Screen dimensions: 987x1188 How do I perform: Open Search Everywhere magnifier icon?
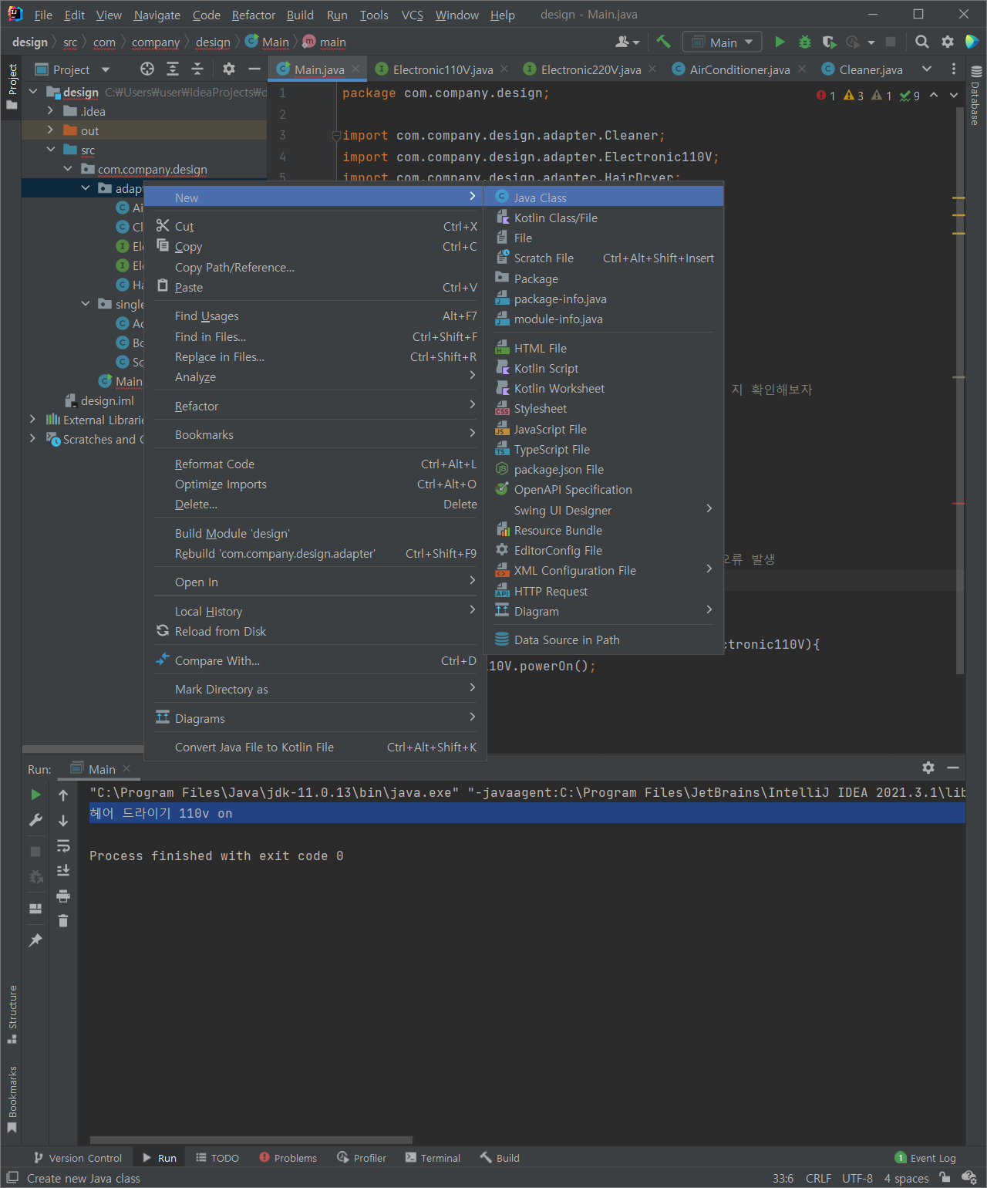coord(921,42)
